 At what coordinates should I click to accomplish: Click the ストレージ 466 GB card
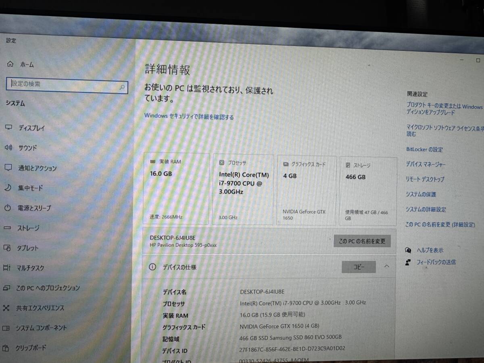[x=368, y=191]
